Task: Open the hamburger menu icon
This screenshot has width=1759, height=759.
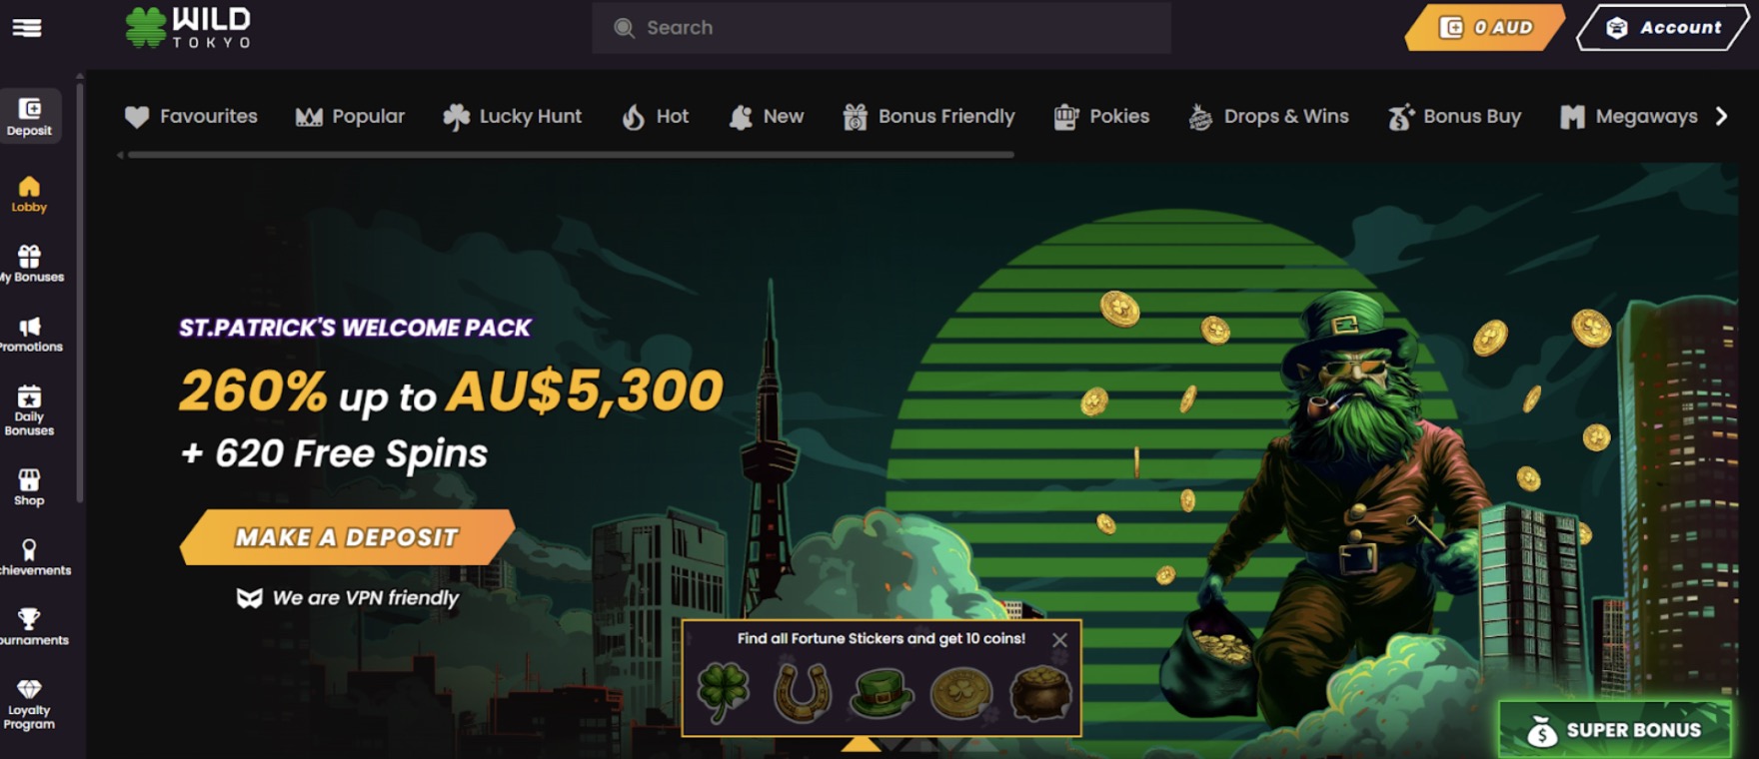Action: 27,28
